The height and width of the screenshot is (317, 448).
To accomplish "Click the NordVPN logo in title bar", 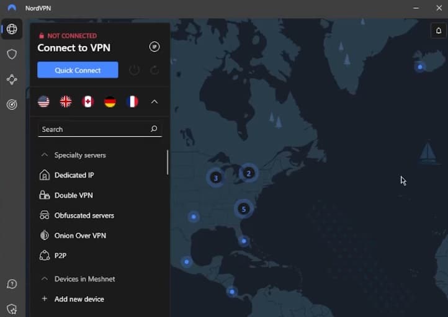I will click(12, 7).
